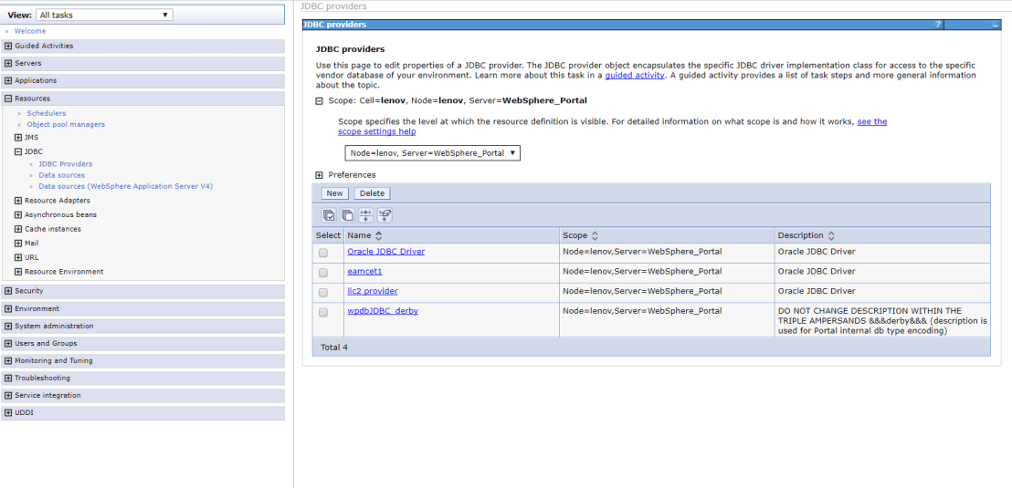Select Schedulers under Resources
Screen dimensions: 1012x488
[47, 113]
